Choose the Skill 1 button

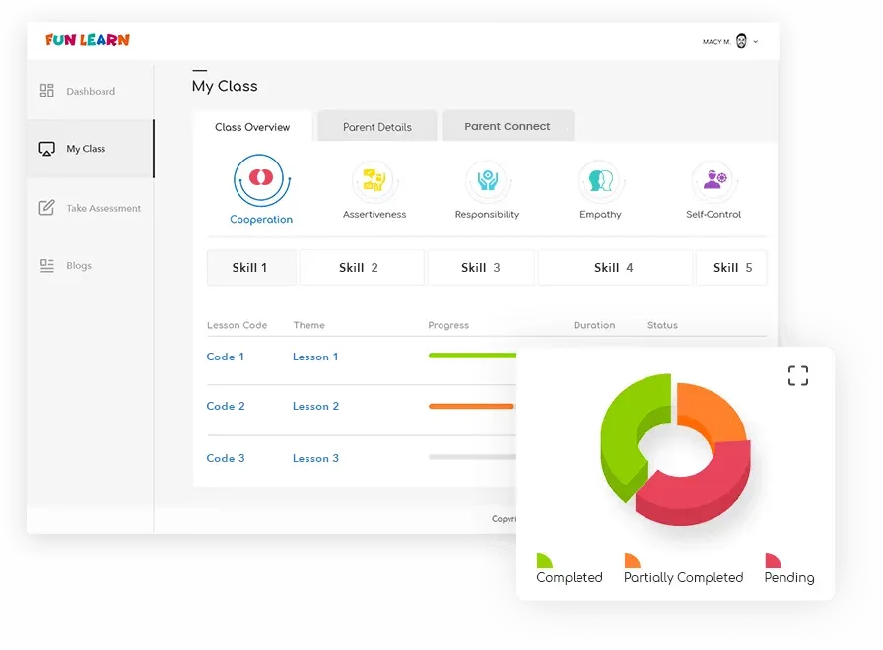tap(251, 268)
